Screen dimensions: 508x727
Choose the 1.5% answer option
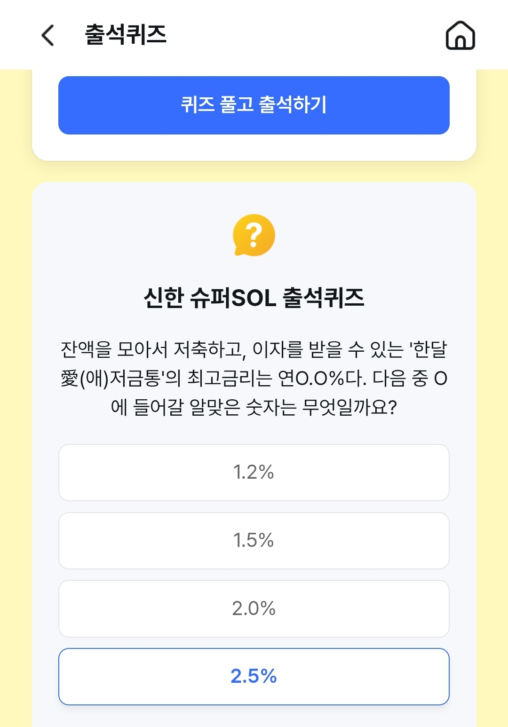tap(254, 541)
